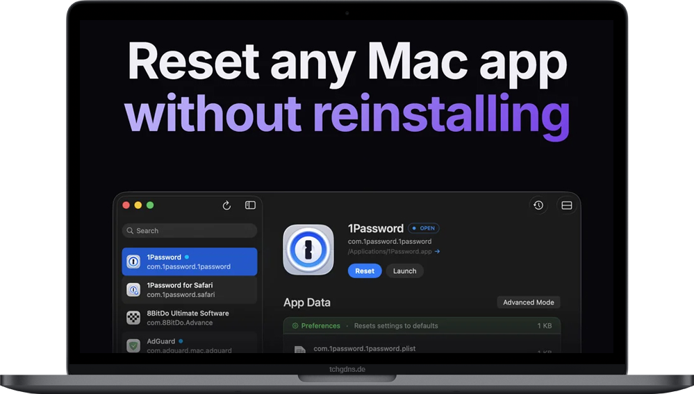Image resolution: width=694 pixels, height=394 pixels.
Task: Toggle the sidebar panel icon
Action: (x=251, y=205)
